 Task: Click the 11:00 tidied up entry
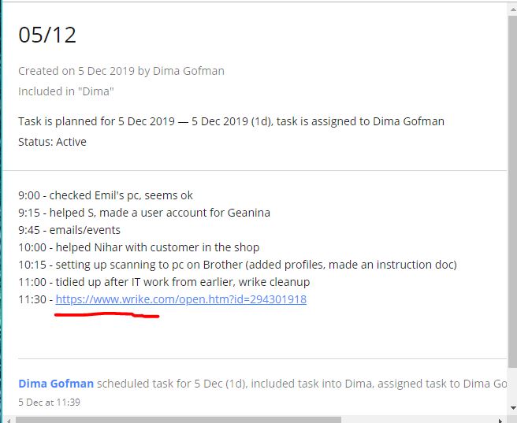click(164, 282)
